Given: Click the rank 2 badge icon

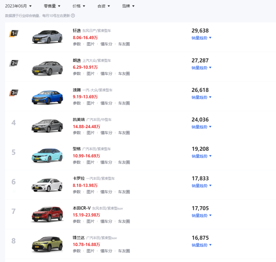Looking at the screenshot, I should point(13,63).
